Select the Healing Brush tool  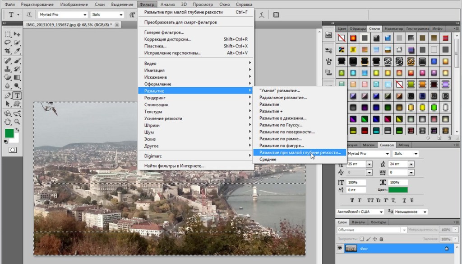8,61
